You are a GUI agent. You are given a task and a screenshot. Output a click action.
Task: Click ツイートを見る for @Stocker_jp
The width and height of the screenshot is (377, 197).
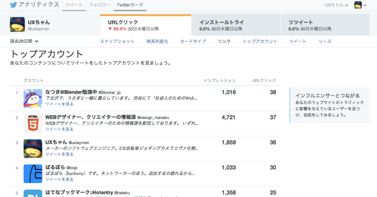tap(59, 104)
